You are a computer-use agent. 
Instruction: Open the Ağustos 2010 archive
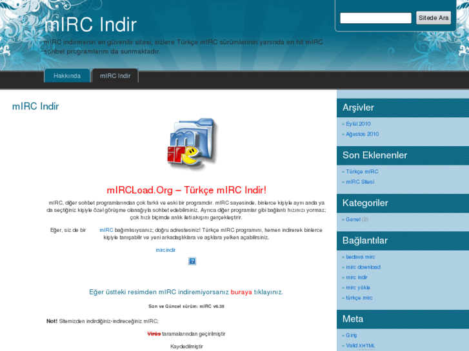coord(362,134)
